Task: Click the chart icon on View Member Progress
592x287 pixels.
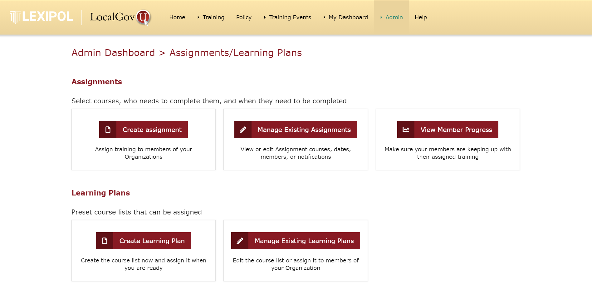Action: [406, 129]
